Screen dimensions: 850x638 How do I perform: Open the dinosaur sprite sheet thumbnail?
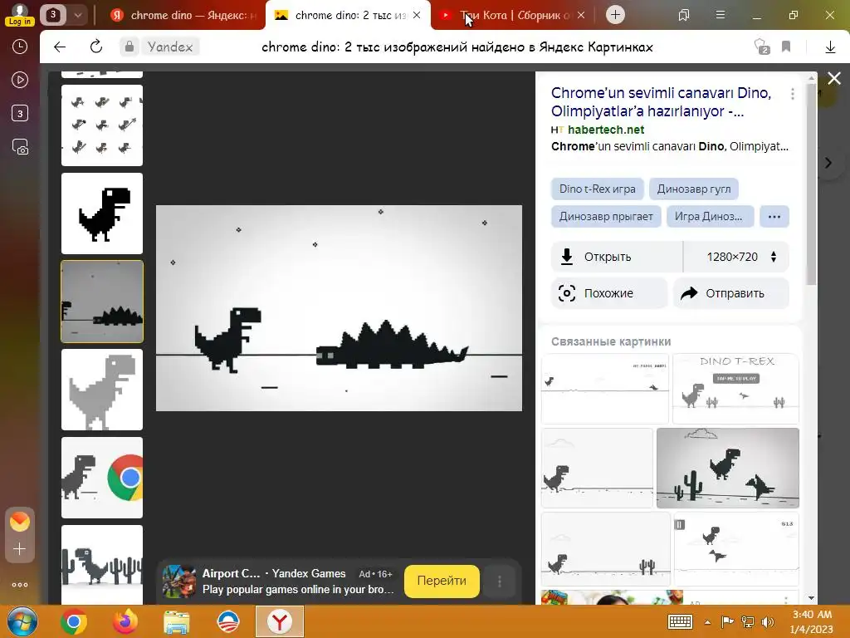pos(102,125)
